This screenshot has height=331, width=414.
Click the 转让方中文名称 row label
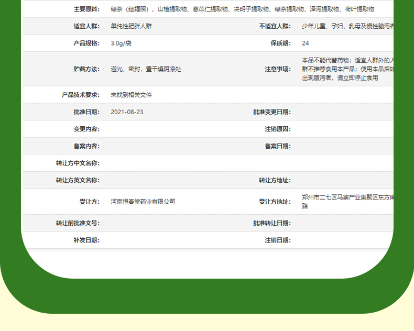point(78,163)
